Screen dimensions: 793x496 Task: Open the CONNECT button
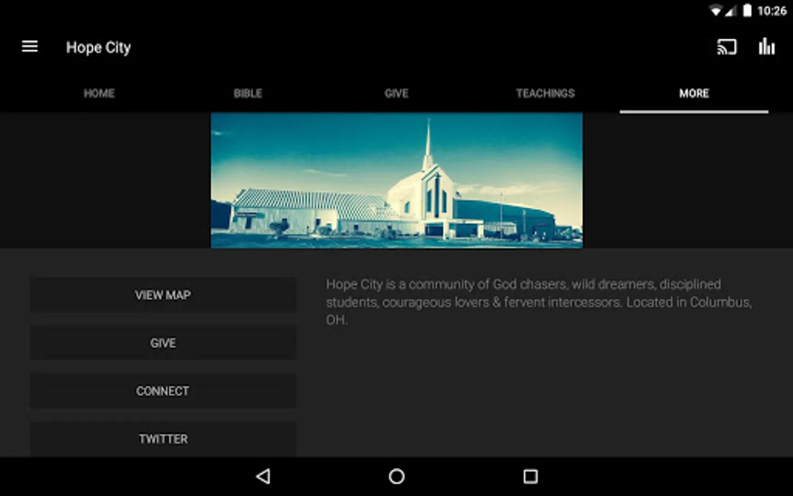point(163,391)
